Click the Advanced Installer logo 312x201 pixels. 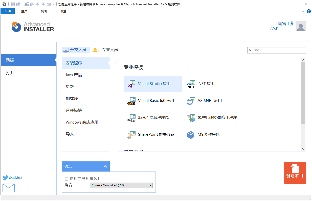pyautogui.click(x=33, y=26)
